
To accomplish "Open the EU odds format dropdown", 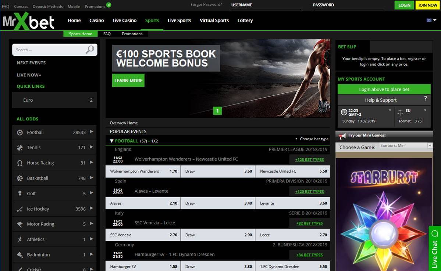I will pos(425,111).
